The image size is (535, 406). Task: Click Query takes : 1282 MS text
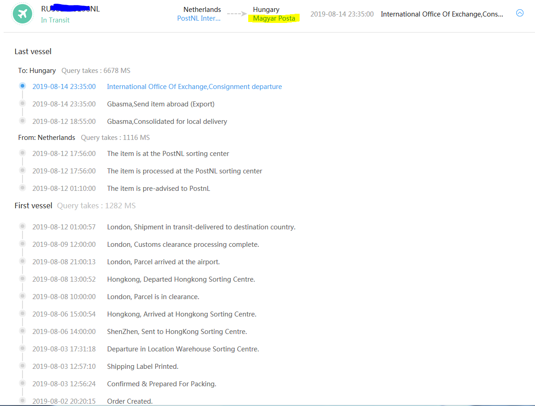tap(96, 206)
